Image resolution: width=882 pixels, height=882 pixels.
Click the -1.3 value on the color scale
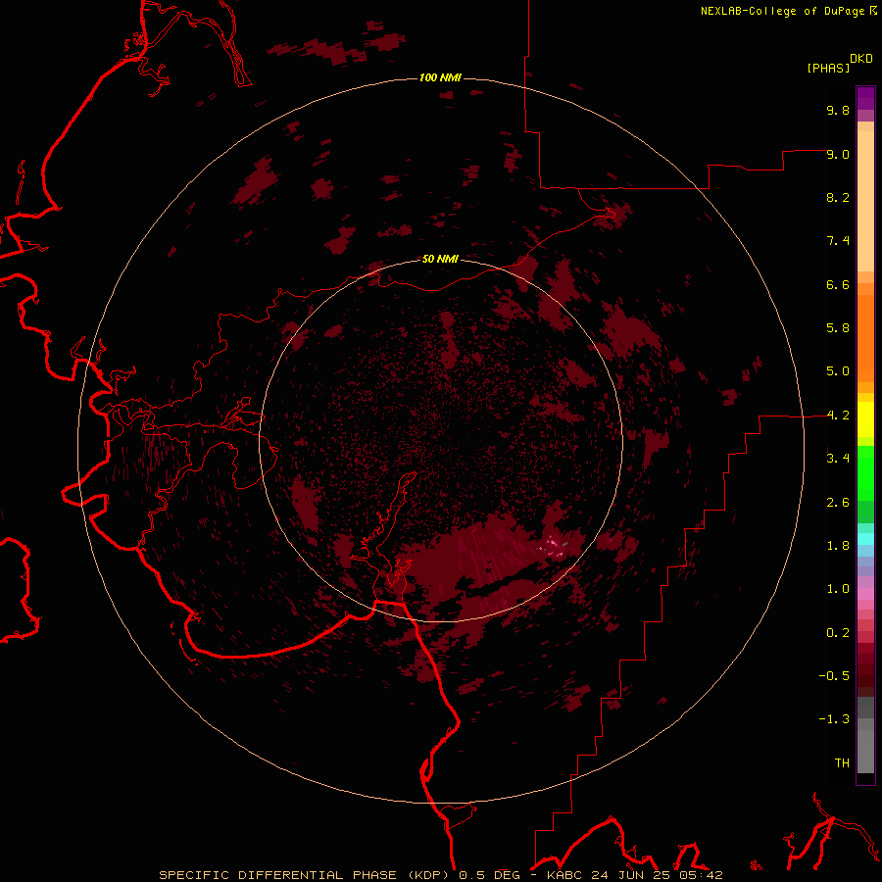[x=834, y=719]
